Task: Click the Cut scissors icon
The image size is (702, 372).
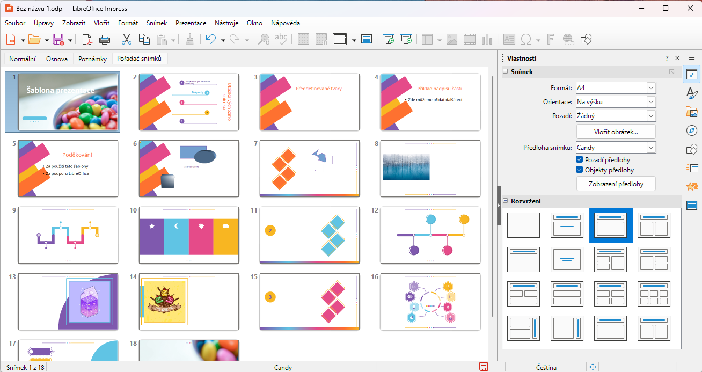Action: [127, 39]
